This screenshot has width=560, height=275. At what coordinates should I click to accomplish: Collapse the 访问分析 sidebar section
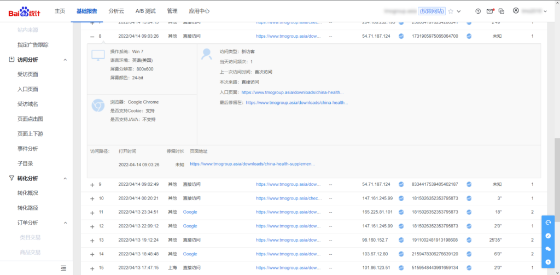tap(65, 60)
